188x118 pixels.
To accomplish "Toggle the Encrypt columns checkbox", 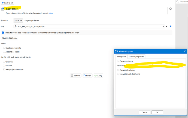I will click(x=118, y=61).
